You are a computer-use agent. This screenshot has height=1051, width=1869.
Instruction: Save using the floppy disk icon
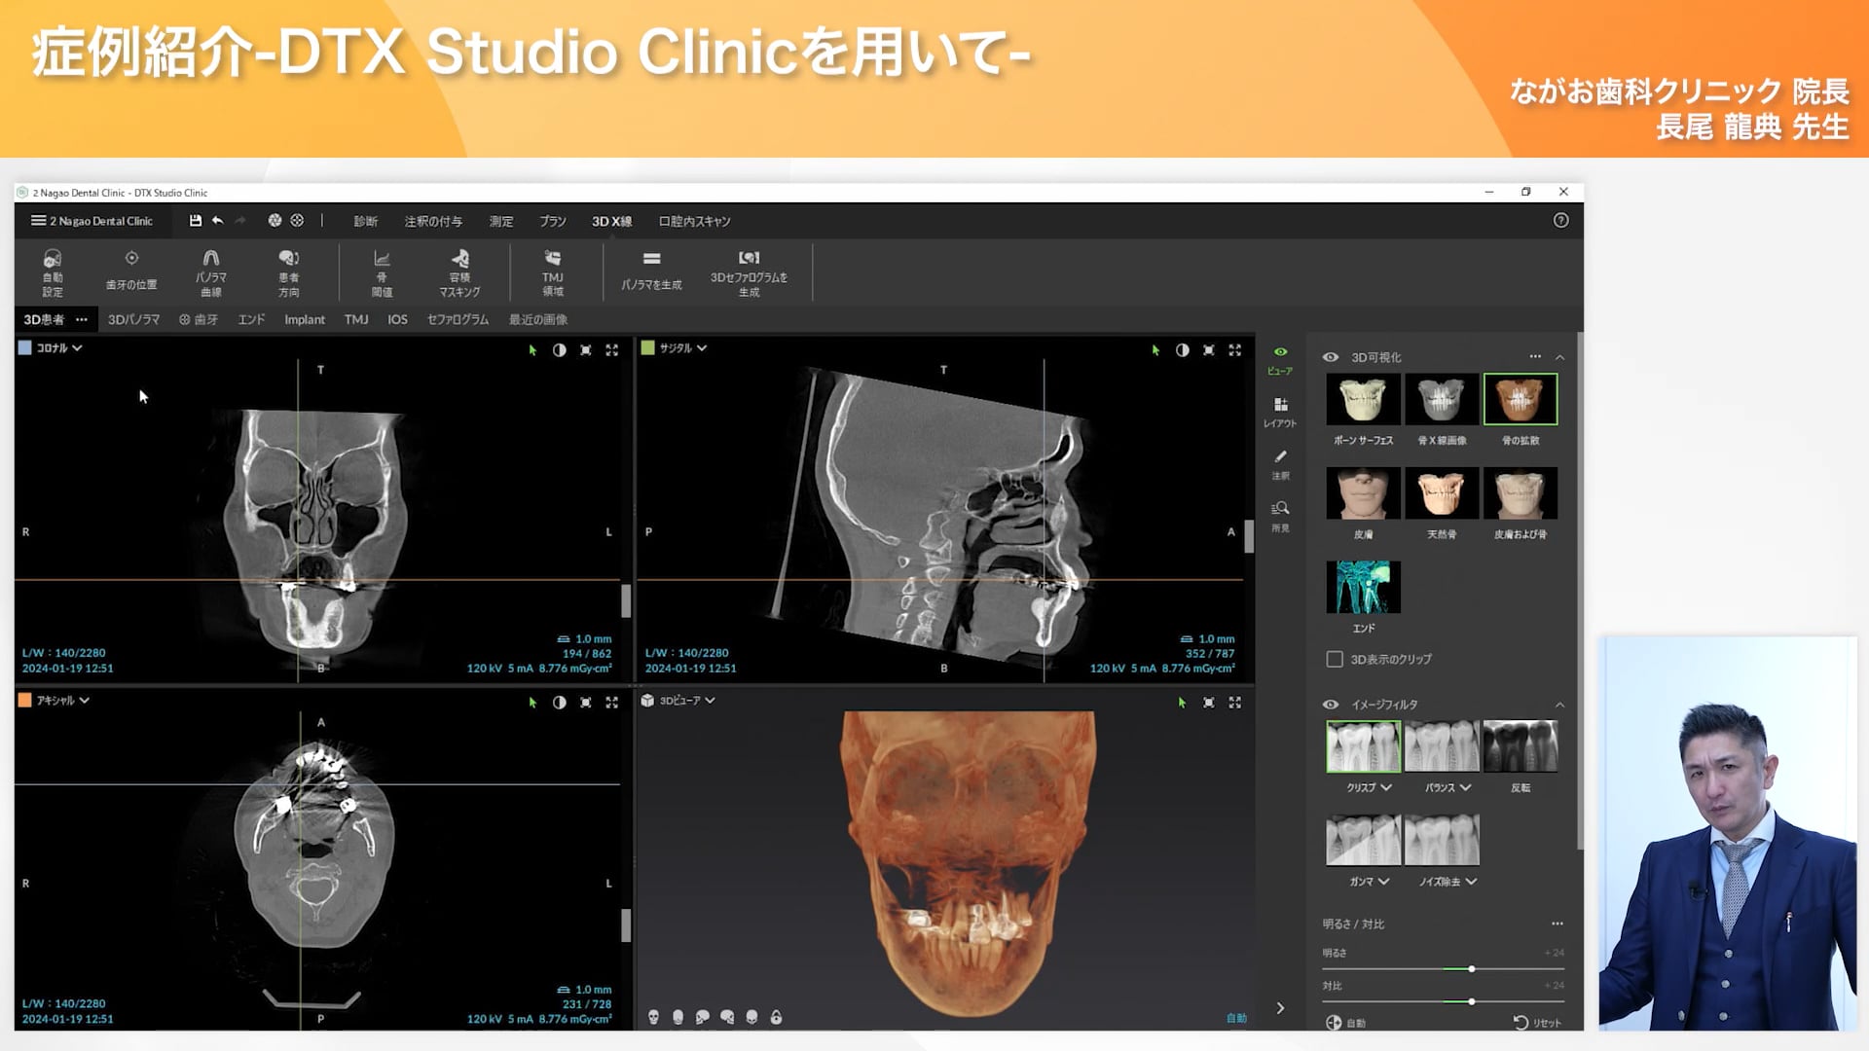(x=196, y=221)
